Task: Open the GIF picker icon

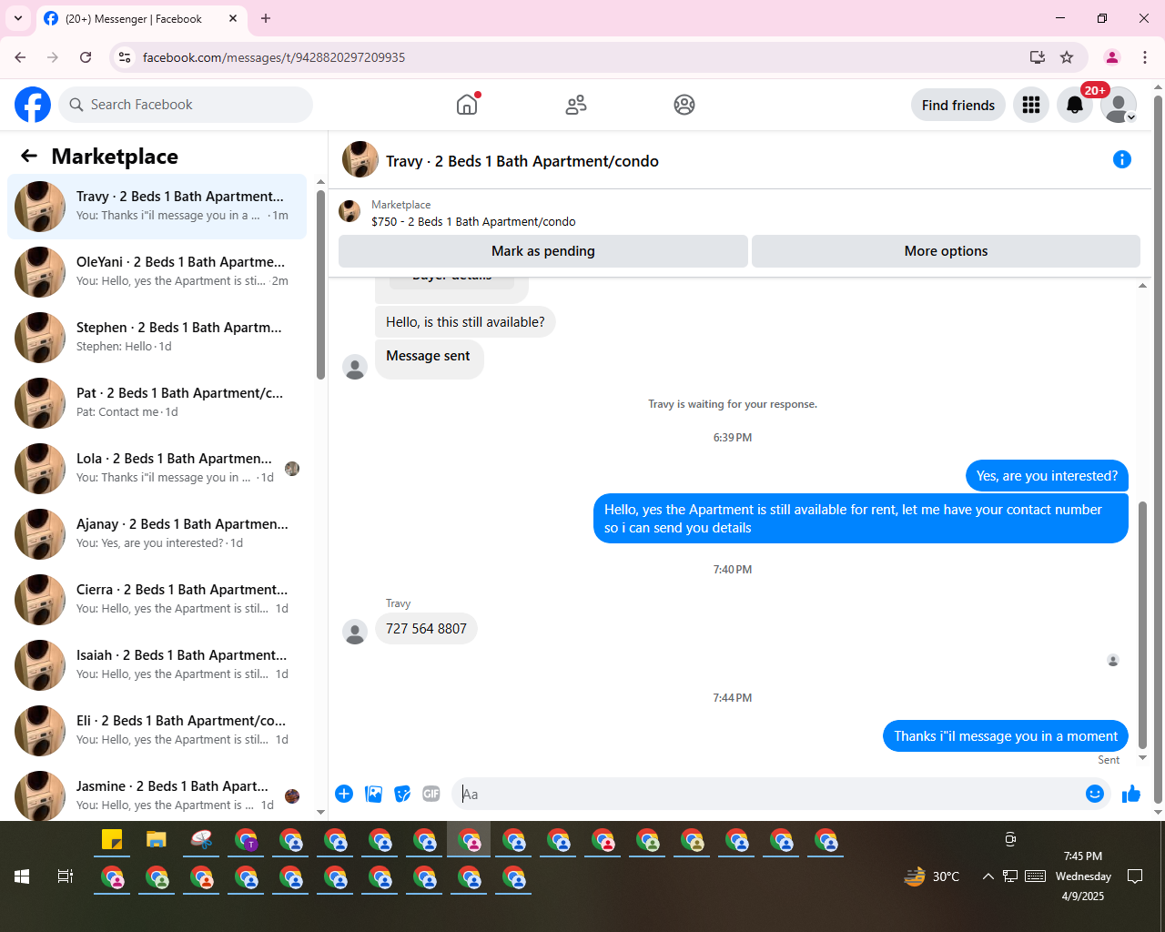Action: point(431,794)
